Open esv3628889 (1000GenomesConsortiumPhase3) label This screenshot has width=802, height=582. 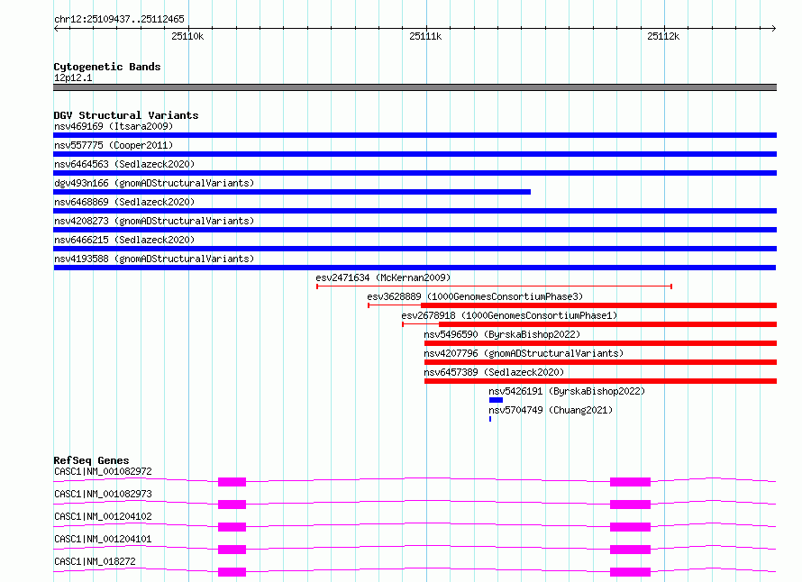click(x=475, y=296)
